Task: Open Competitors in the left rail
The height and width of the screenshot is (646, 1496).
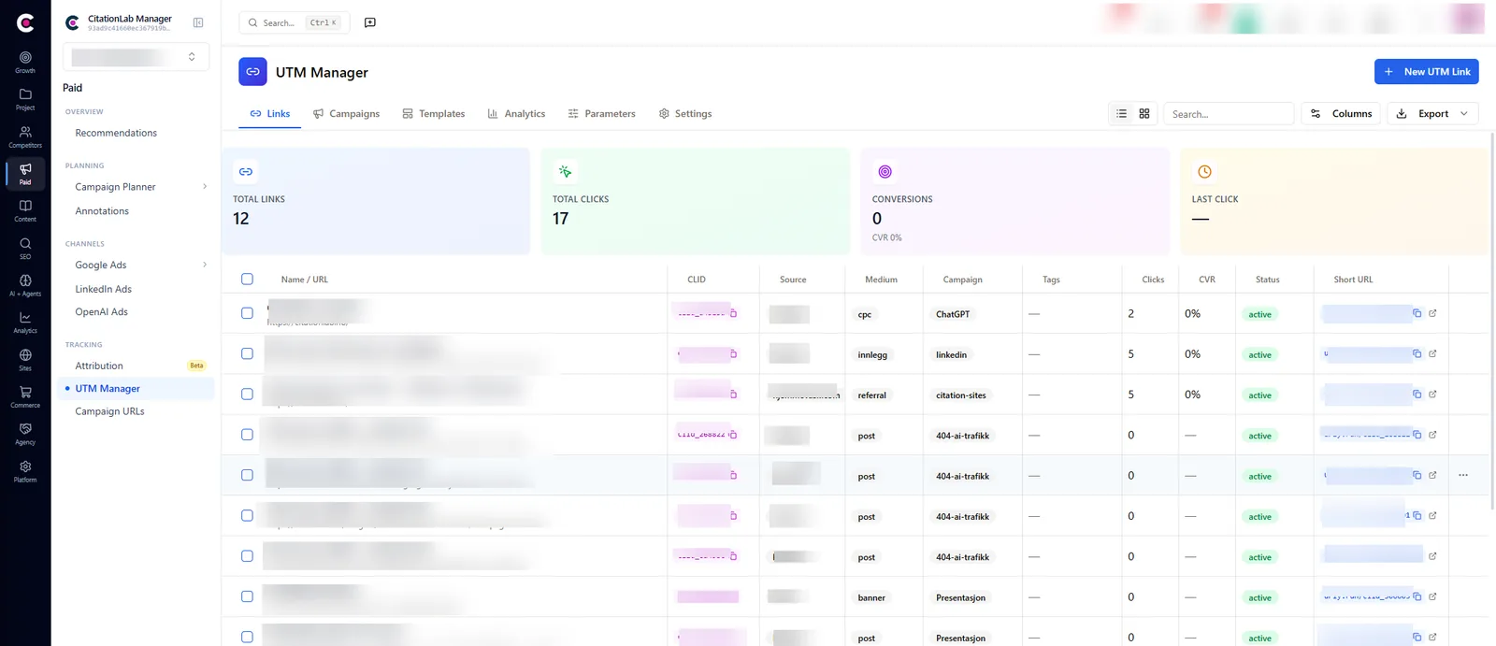Action: 25,136
